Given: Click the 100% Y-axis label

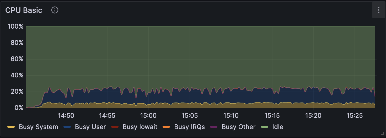Looking at the screenshot, I should click(15, 26).
